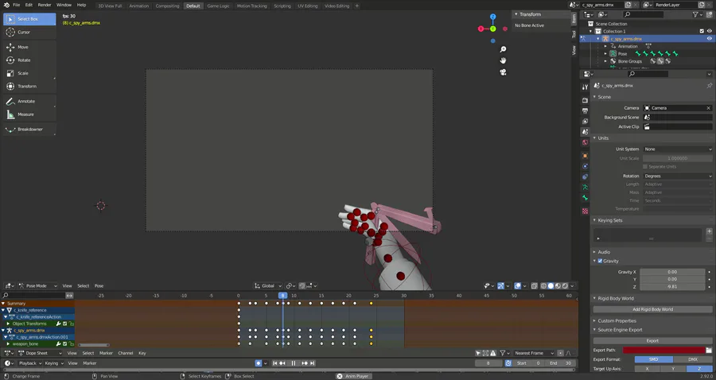Select the Rotate tool
The width and height of the screenshot is (716, 380).
pyautogui.click(x=29, y=60)
